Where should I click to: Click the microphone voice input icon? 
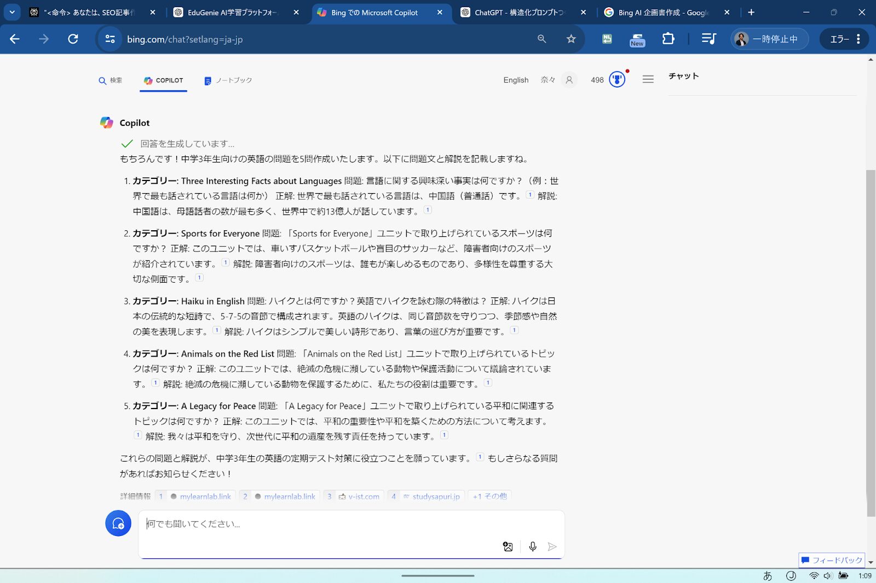(532, 546)
